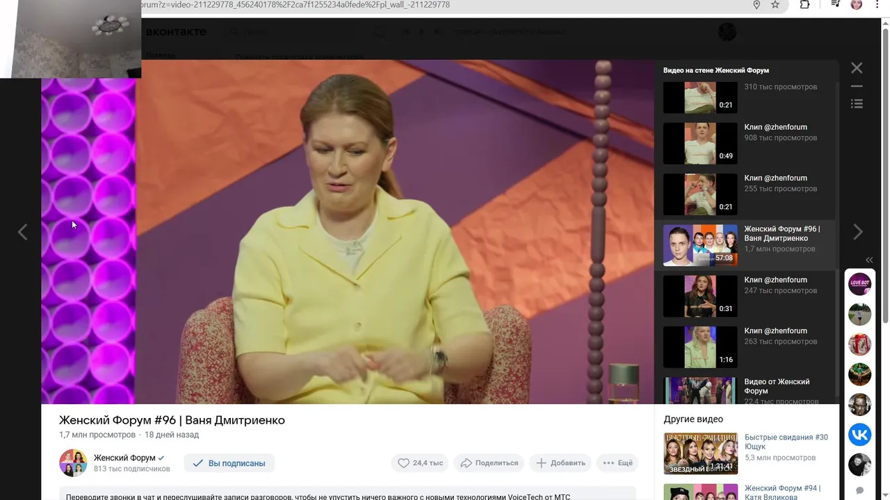Click 1,7 млн просмотров view count
The image size is (890, 500).
(97, 435)
